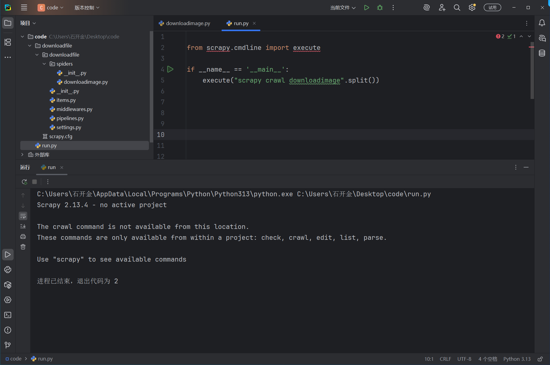
Task: Select the run tab in the Run panel
Action: (x=51, y=167)
